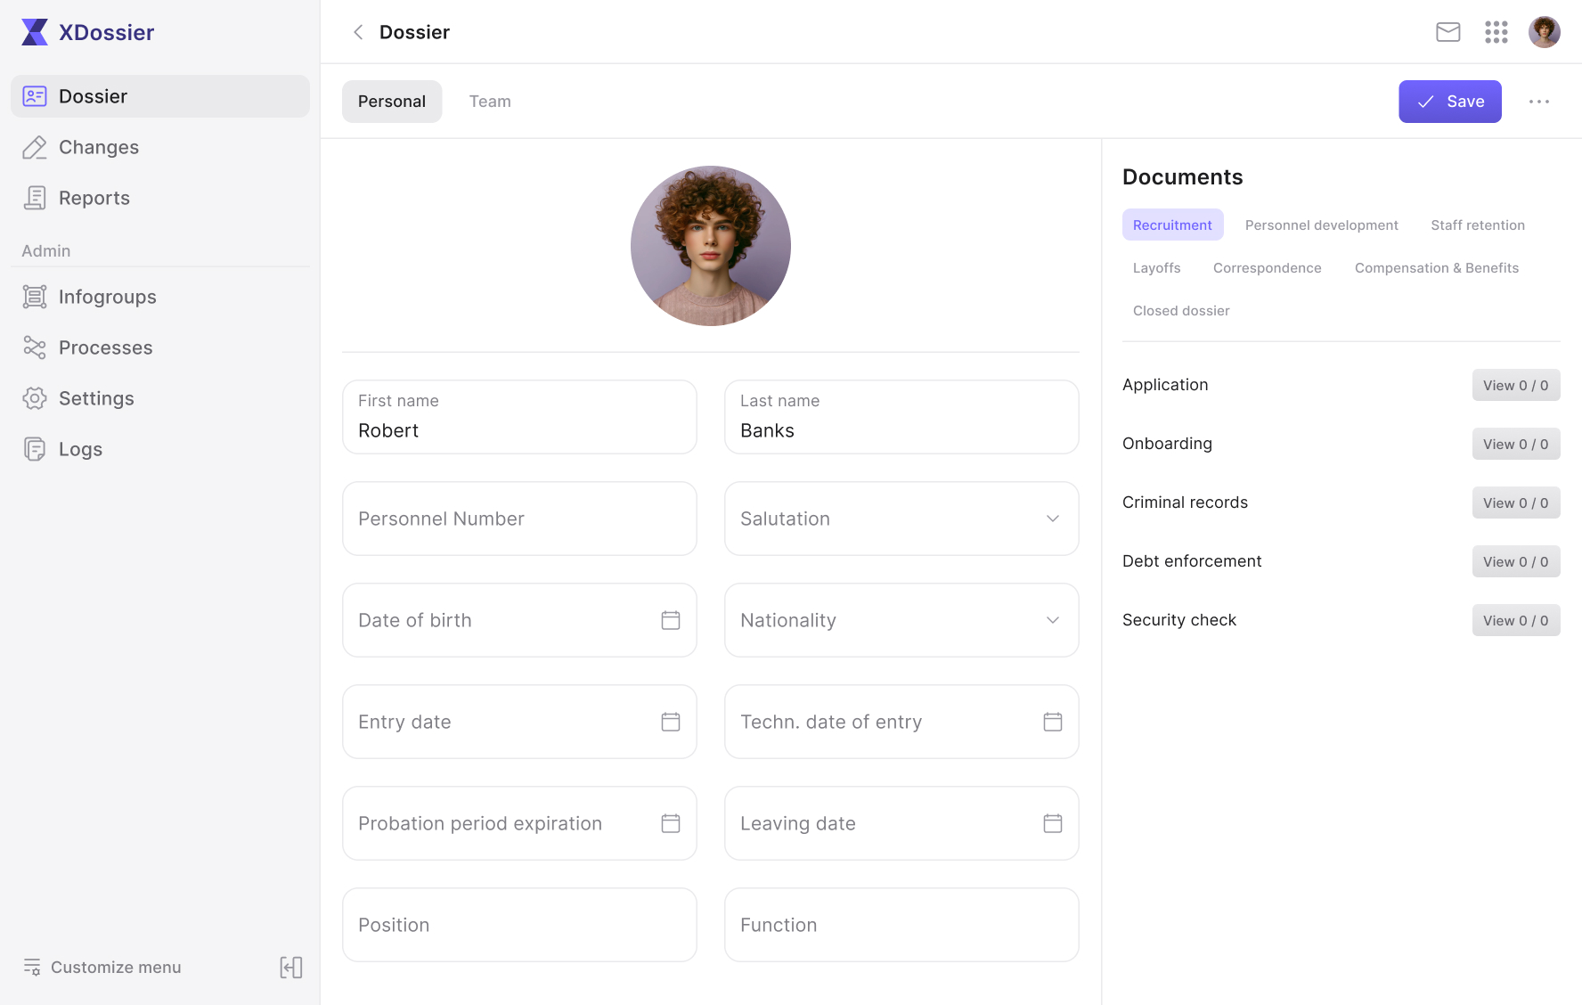Open the Date of birth calendar icon
1582x1005 pixels.
coord(671,620)
